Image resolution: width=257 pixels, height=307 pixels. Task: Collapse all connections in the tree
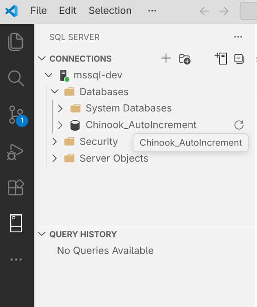tap(239, 58)
